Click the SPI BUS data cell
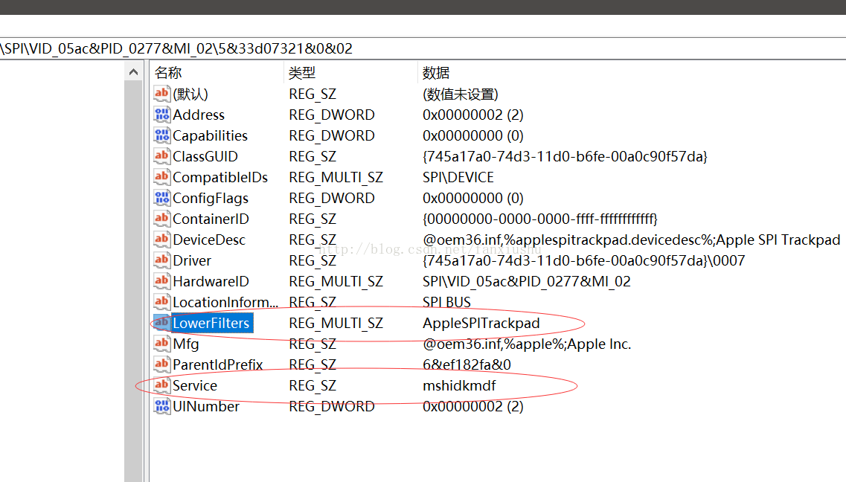 tap(446, 303)
